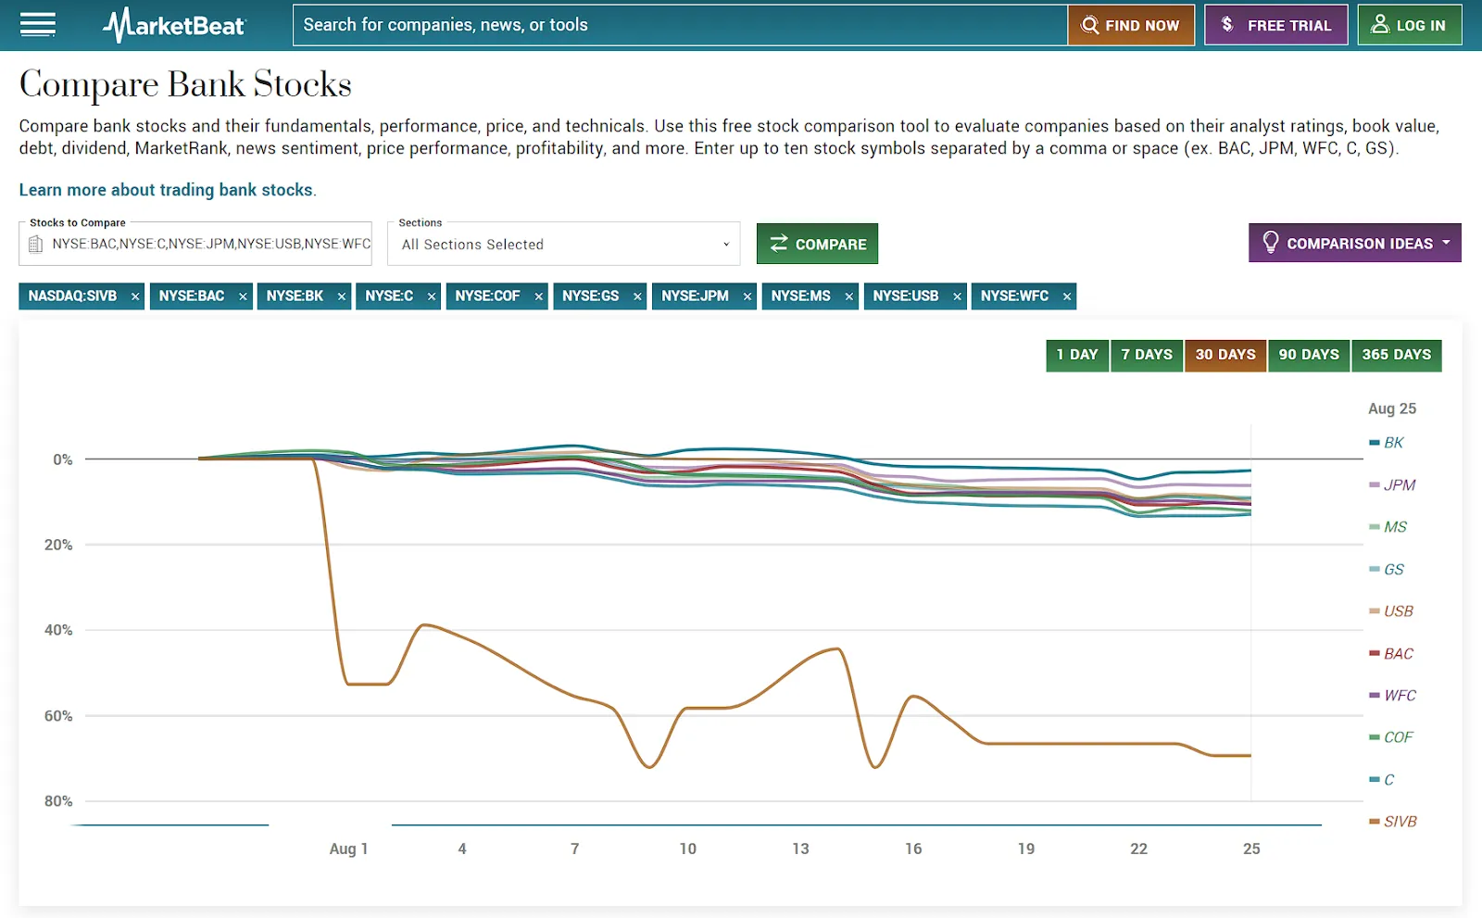This screenshot has width=1482, height=918.
Task: Click the swap arrows icon on Compare
Action: pos(778,243)
